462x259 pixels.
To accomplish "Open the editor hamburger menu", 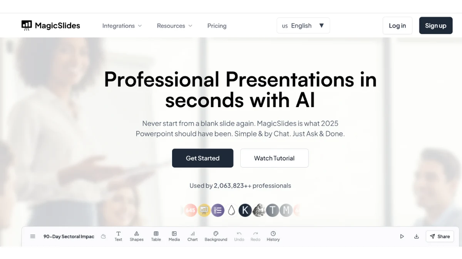I will [x=33, y=237].
